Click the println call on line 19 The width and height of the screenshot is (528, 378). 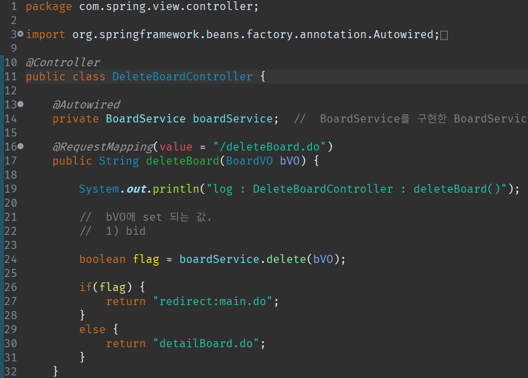[176, 189]
